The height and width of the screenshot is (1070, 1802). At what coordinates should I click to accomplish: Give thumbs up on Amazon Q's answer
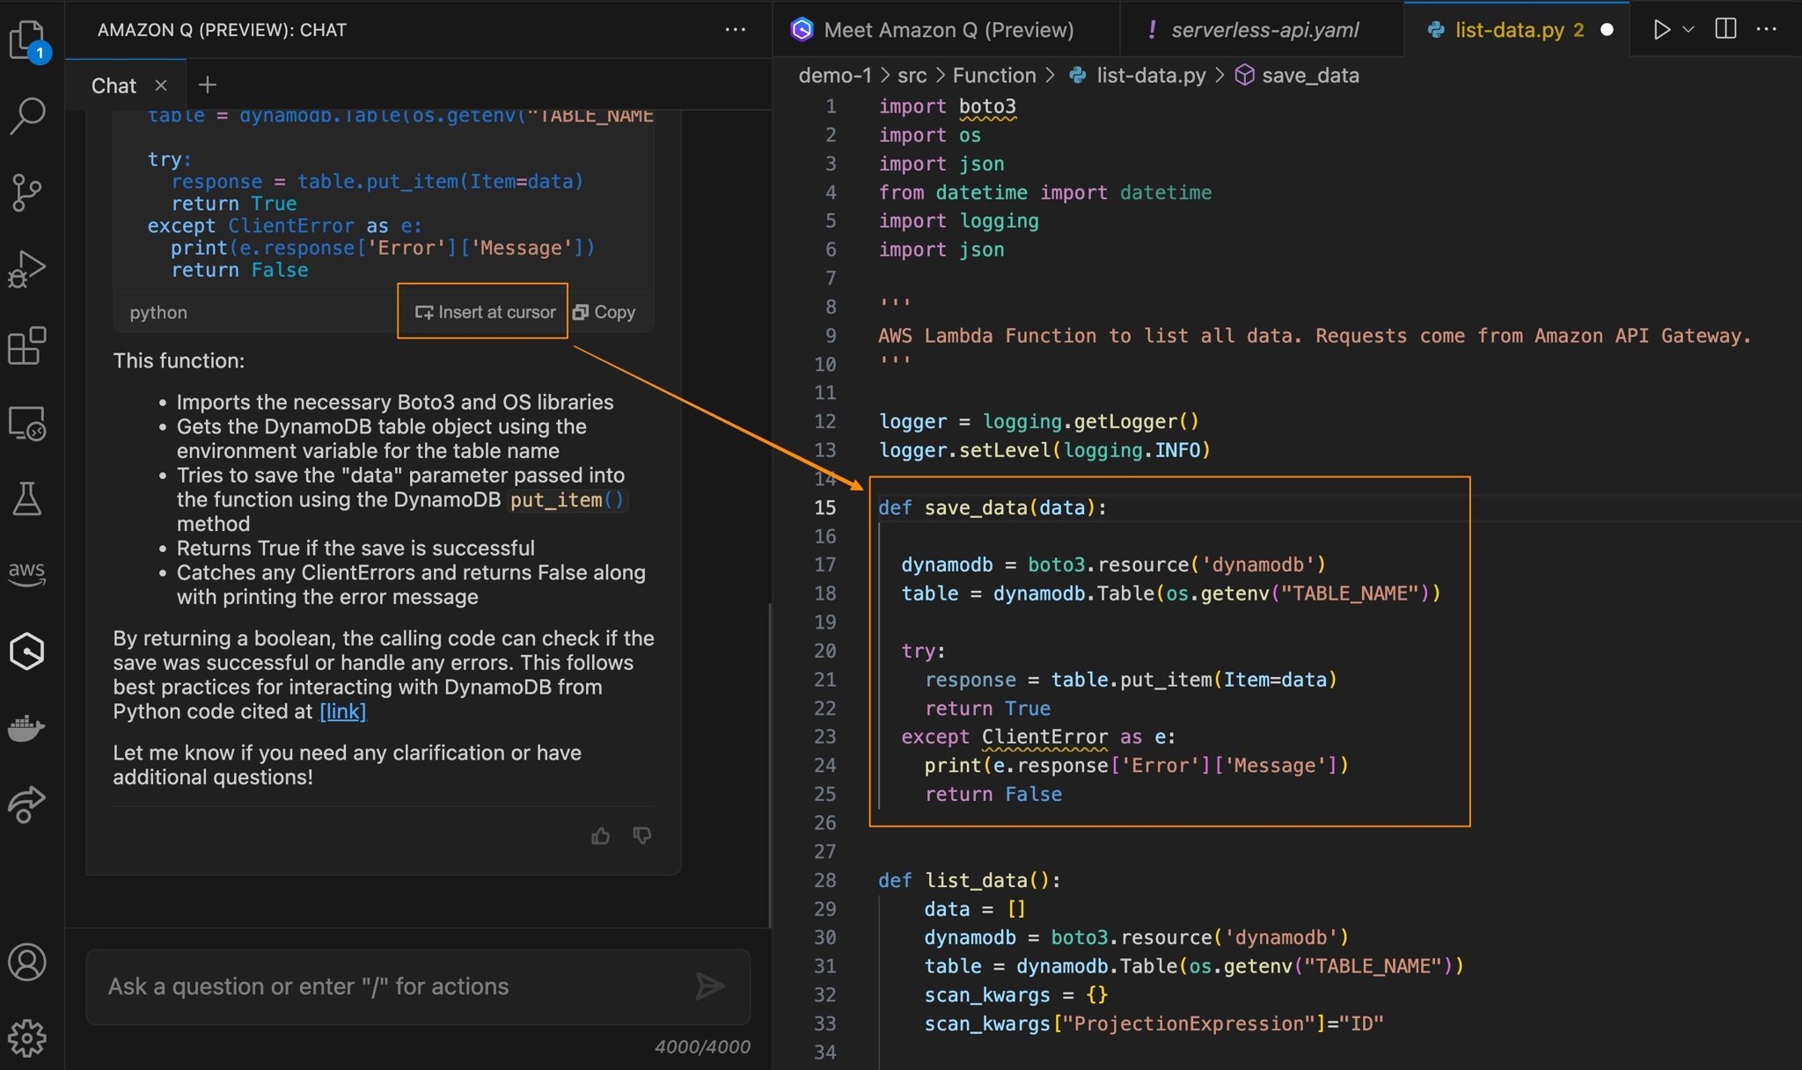click(x=601, y=835)
